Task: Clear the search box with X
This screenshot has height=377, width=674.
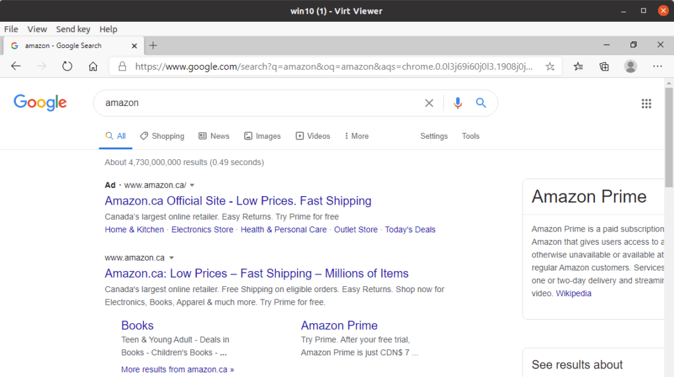Action: coord(429,103)
